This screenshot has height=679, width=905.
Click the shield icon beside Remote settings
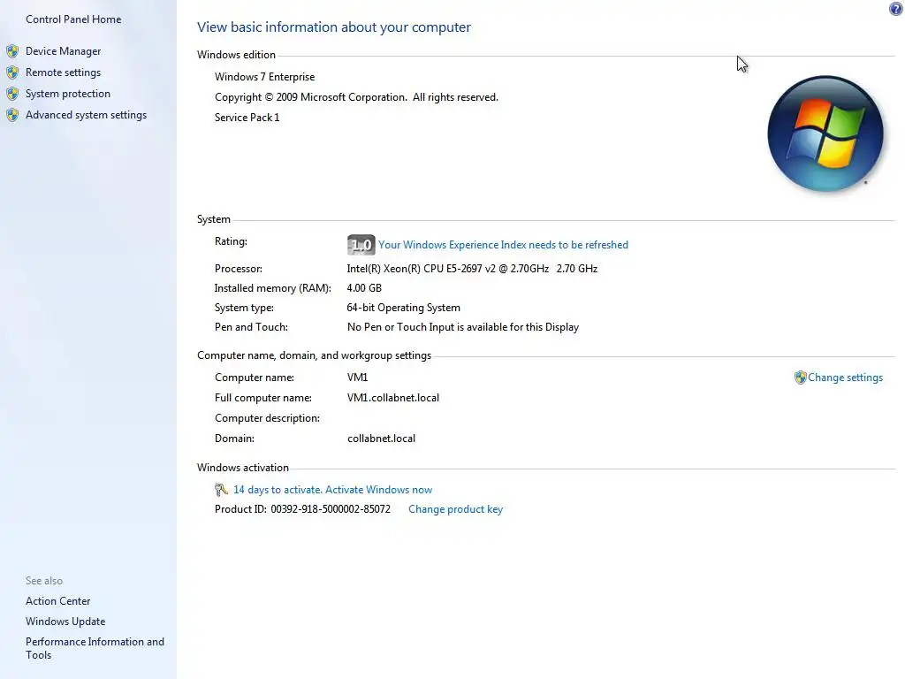12,72
